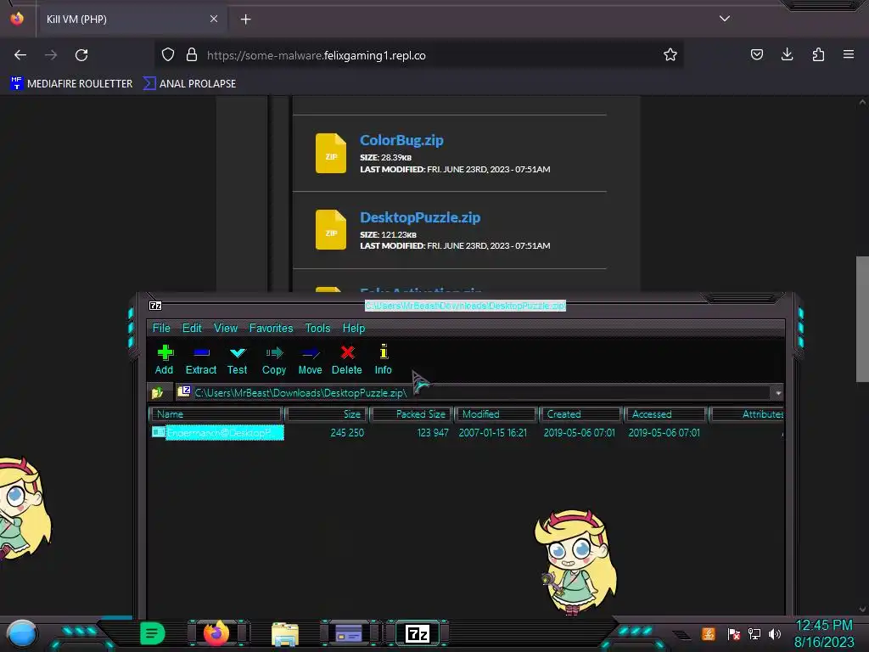Viewport: 869px width, 652px height.
Task: Go back in Firefox
Action: coord(20,55)
